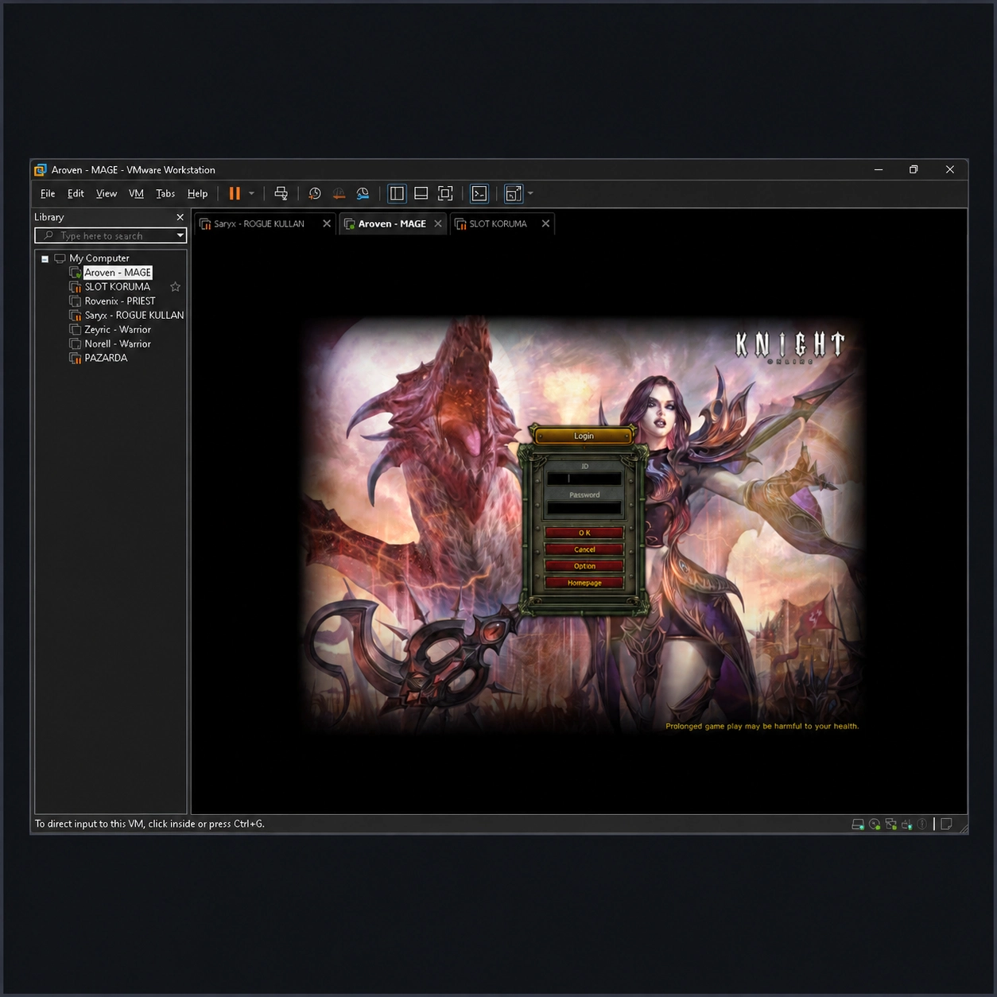
Task: Click the VM icon beside Zeyric - Warrior
Action: coord(76,330)
